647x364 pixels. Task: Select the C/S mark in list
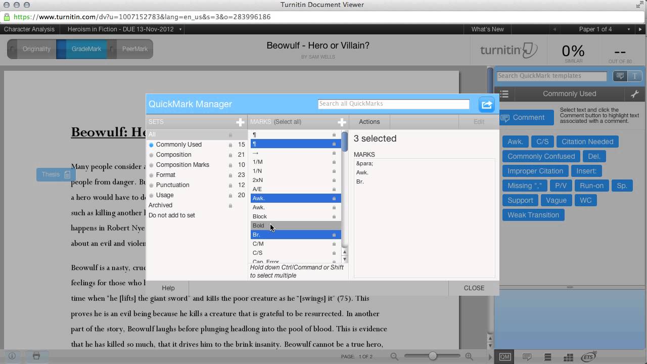[x=296, y=253]
